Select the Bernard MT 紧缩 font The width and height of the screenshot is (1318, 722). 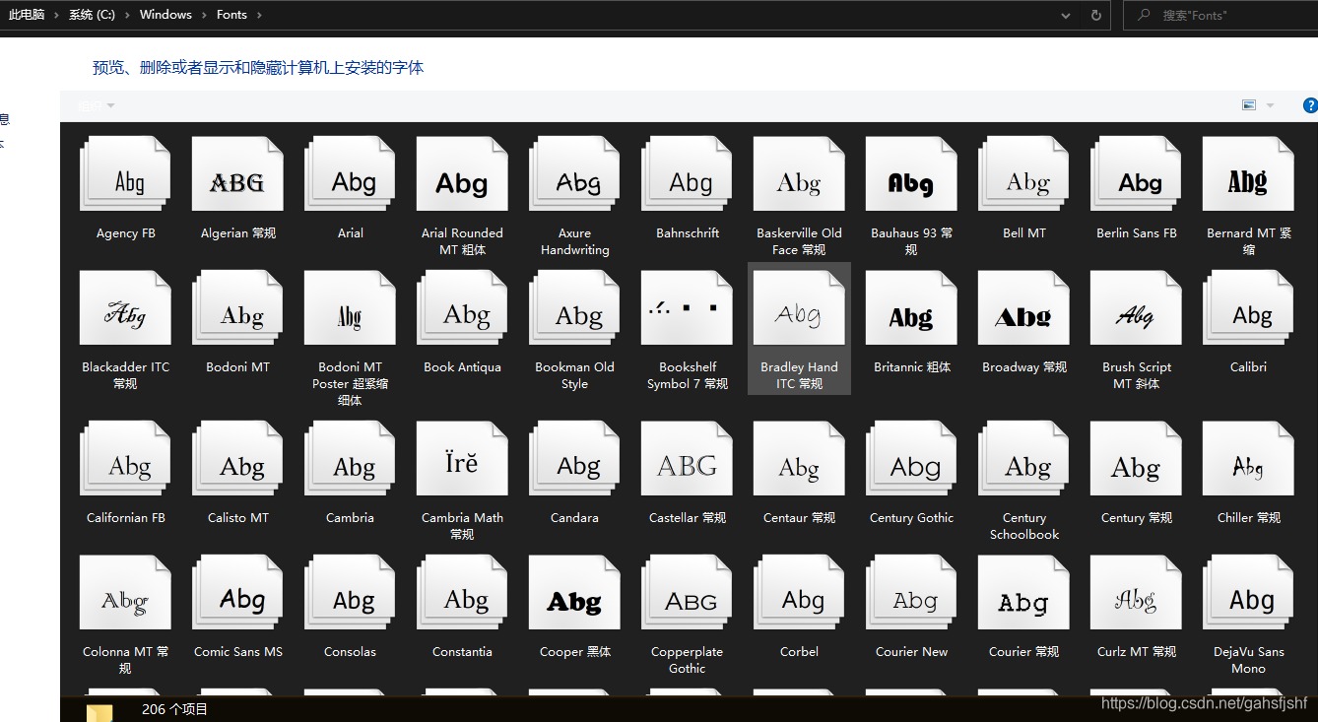click(1248, 174)
